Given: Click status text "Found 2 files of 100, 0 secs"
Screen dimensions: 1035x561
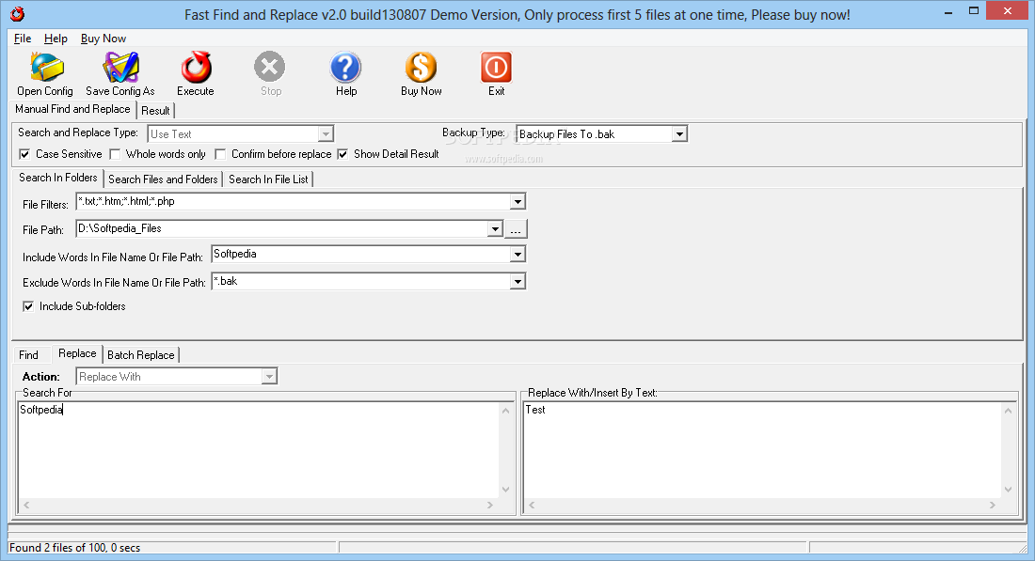Looking at the screenshot, I should pyautogui.click(x=74, y=548).
